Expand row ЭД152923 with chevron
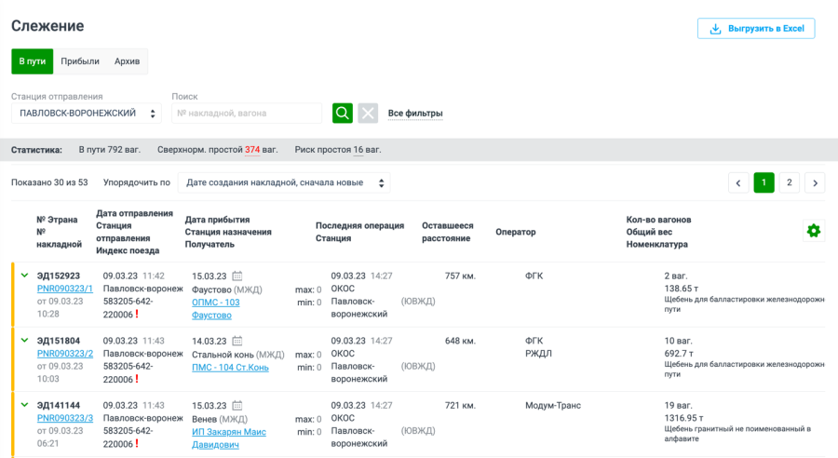This screenshot has width=838, height=458. coord(24,276)
